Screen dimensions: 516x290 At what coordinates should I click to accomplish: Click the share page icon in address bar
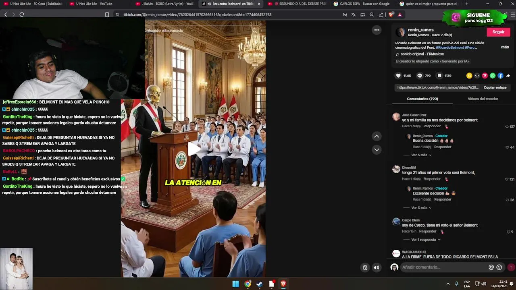click(x=381, y=14)
